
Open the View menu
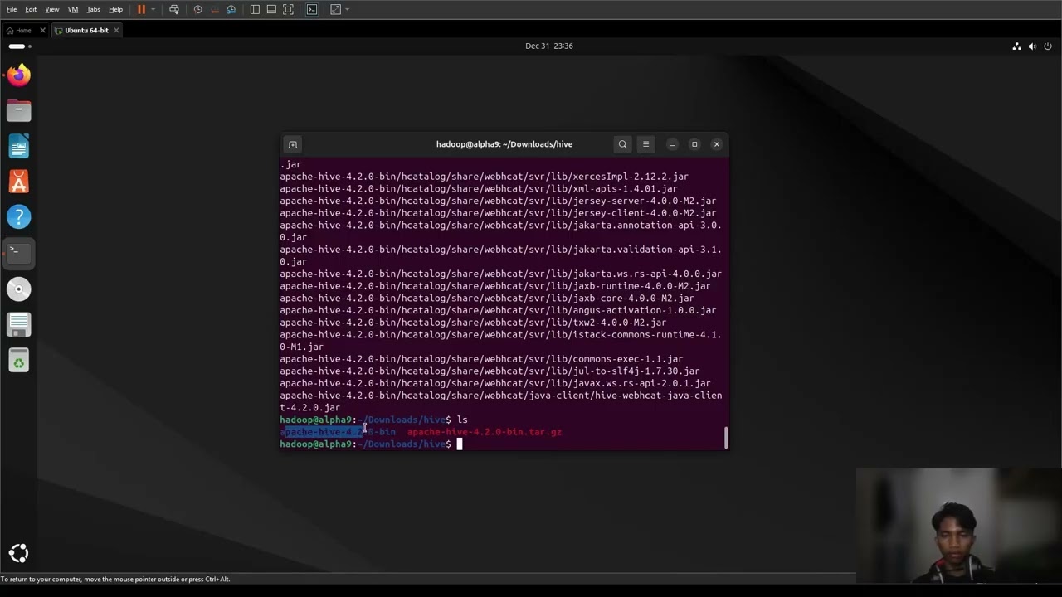(x=52, y=9)
